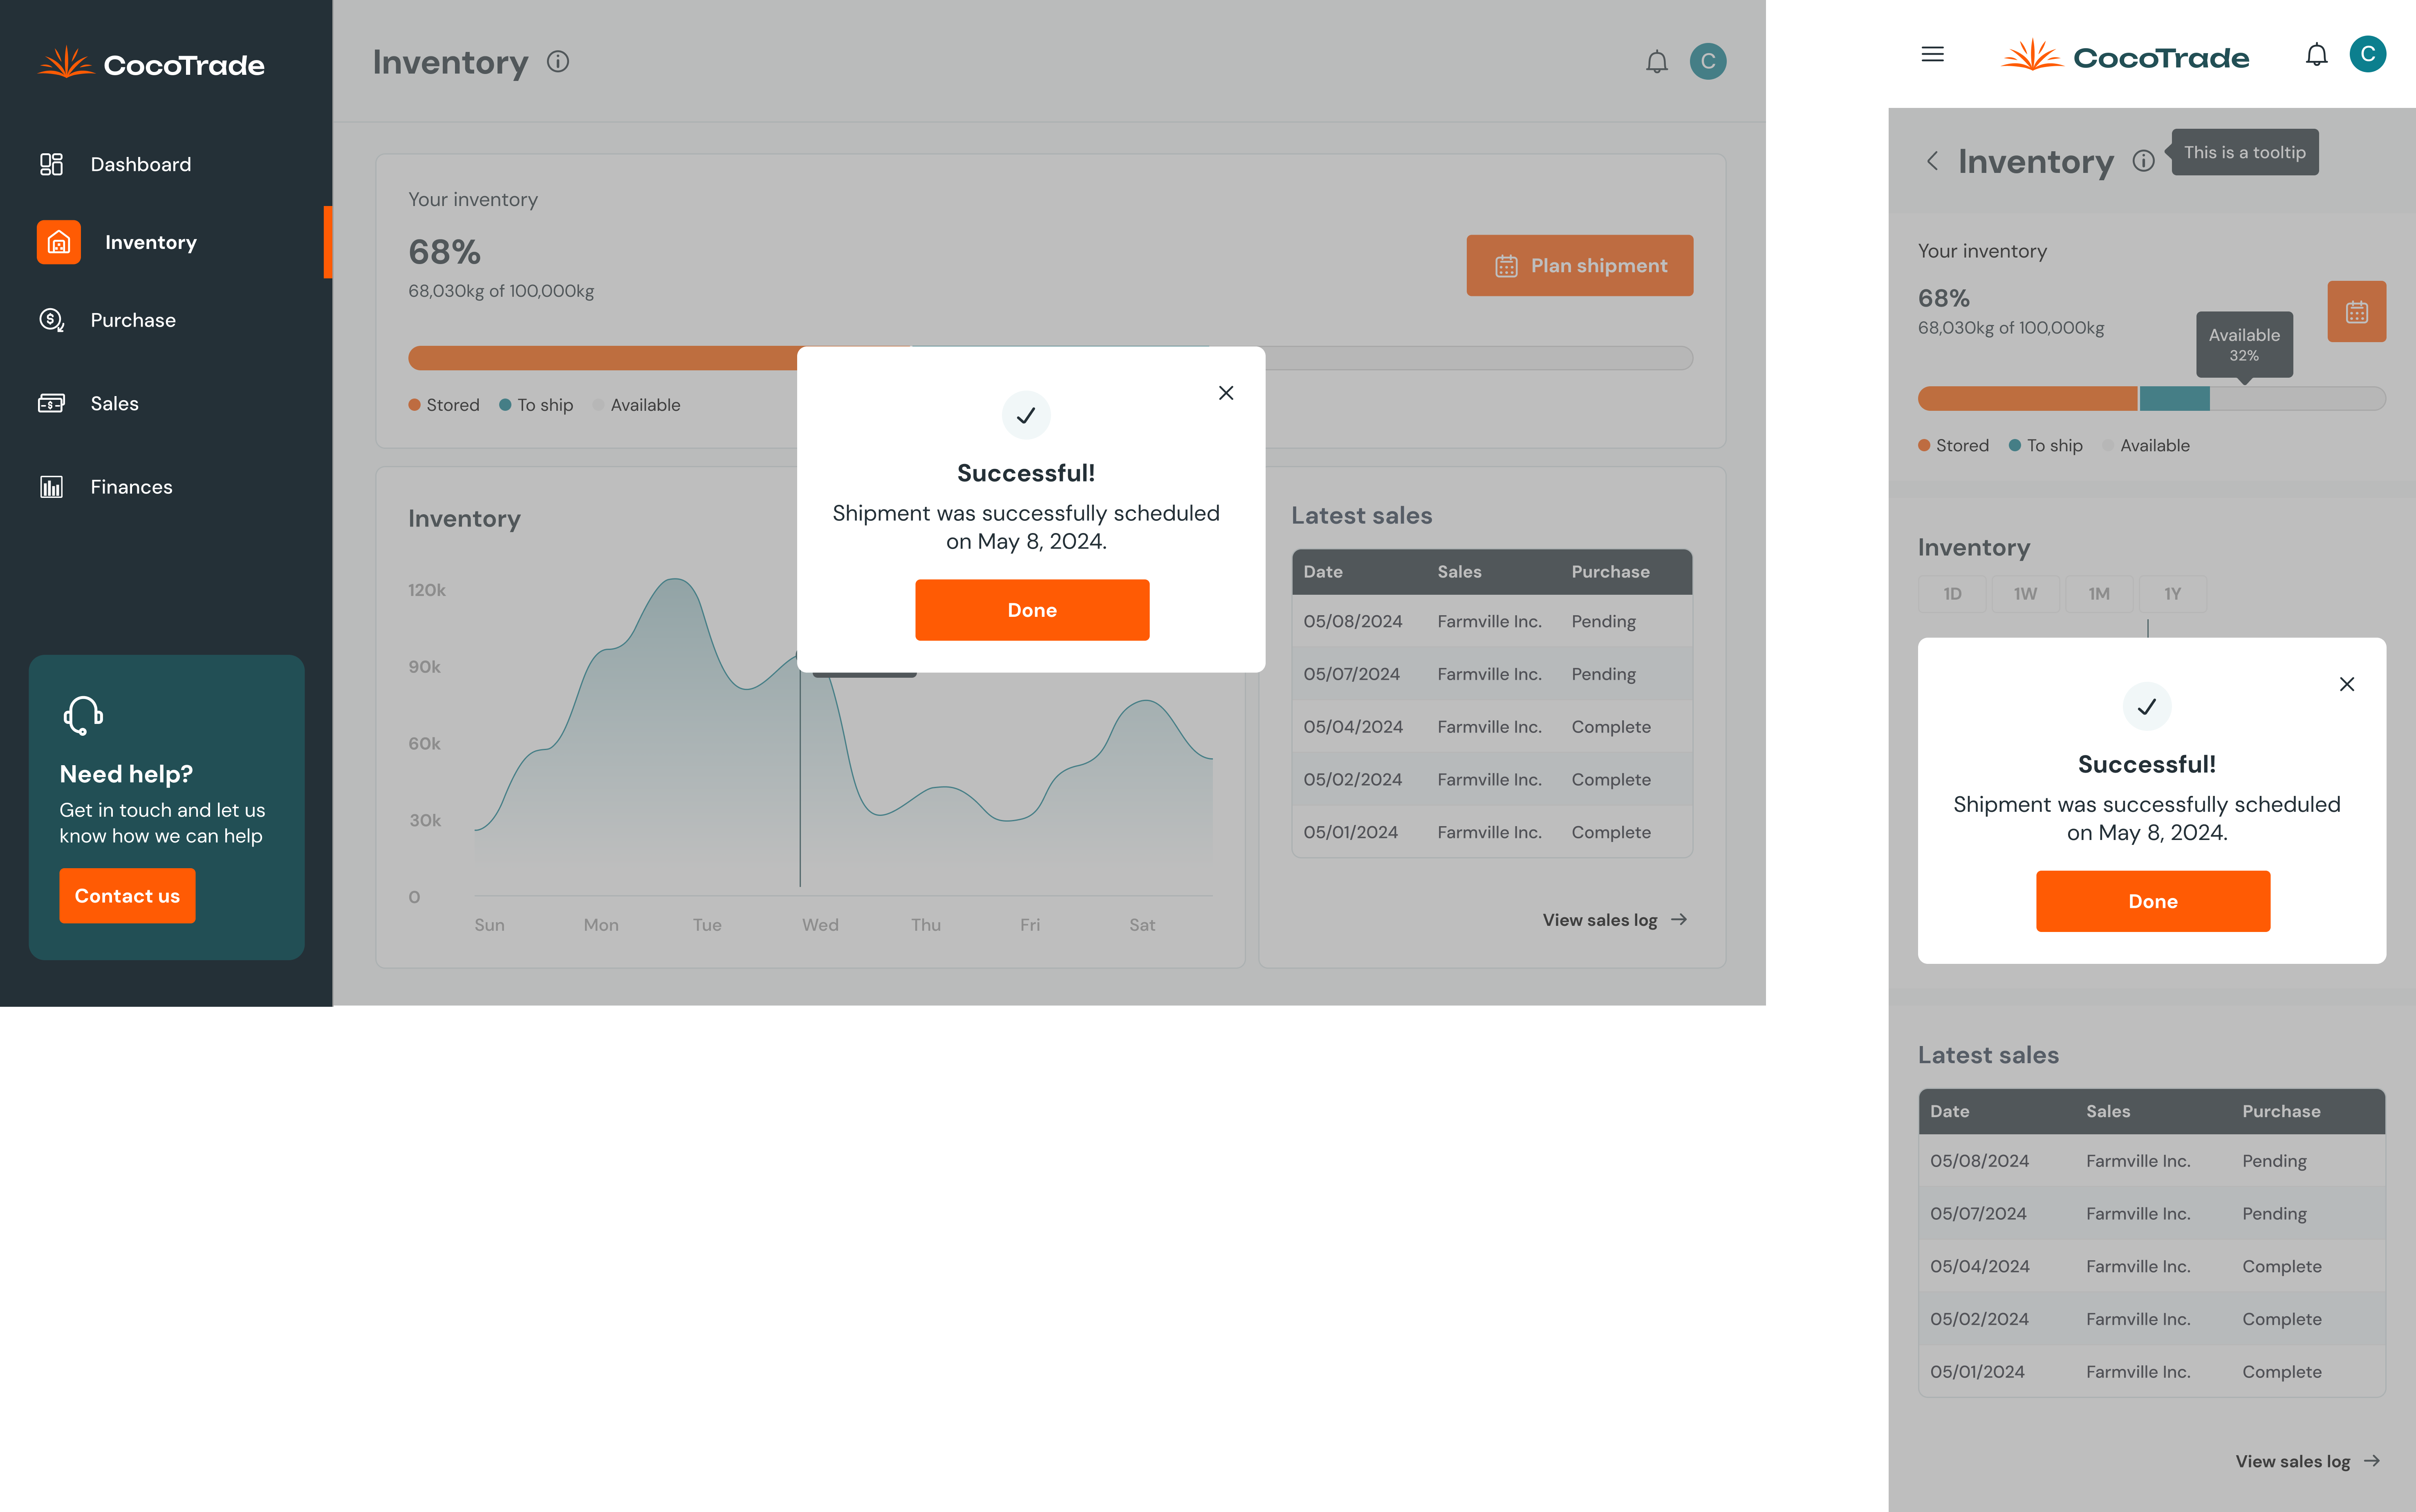Click the CocoTrade logo in mobile header
Image resolution: width=2416 pixels, height=1512 pixels.
tap(2125, 56)
